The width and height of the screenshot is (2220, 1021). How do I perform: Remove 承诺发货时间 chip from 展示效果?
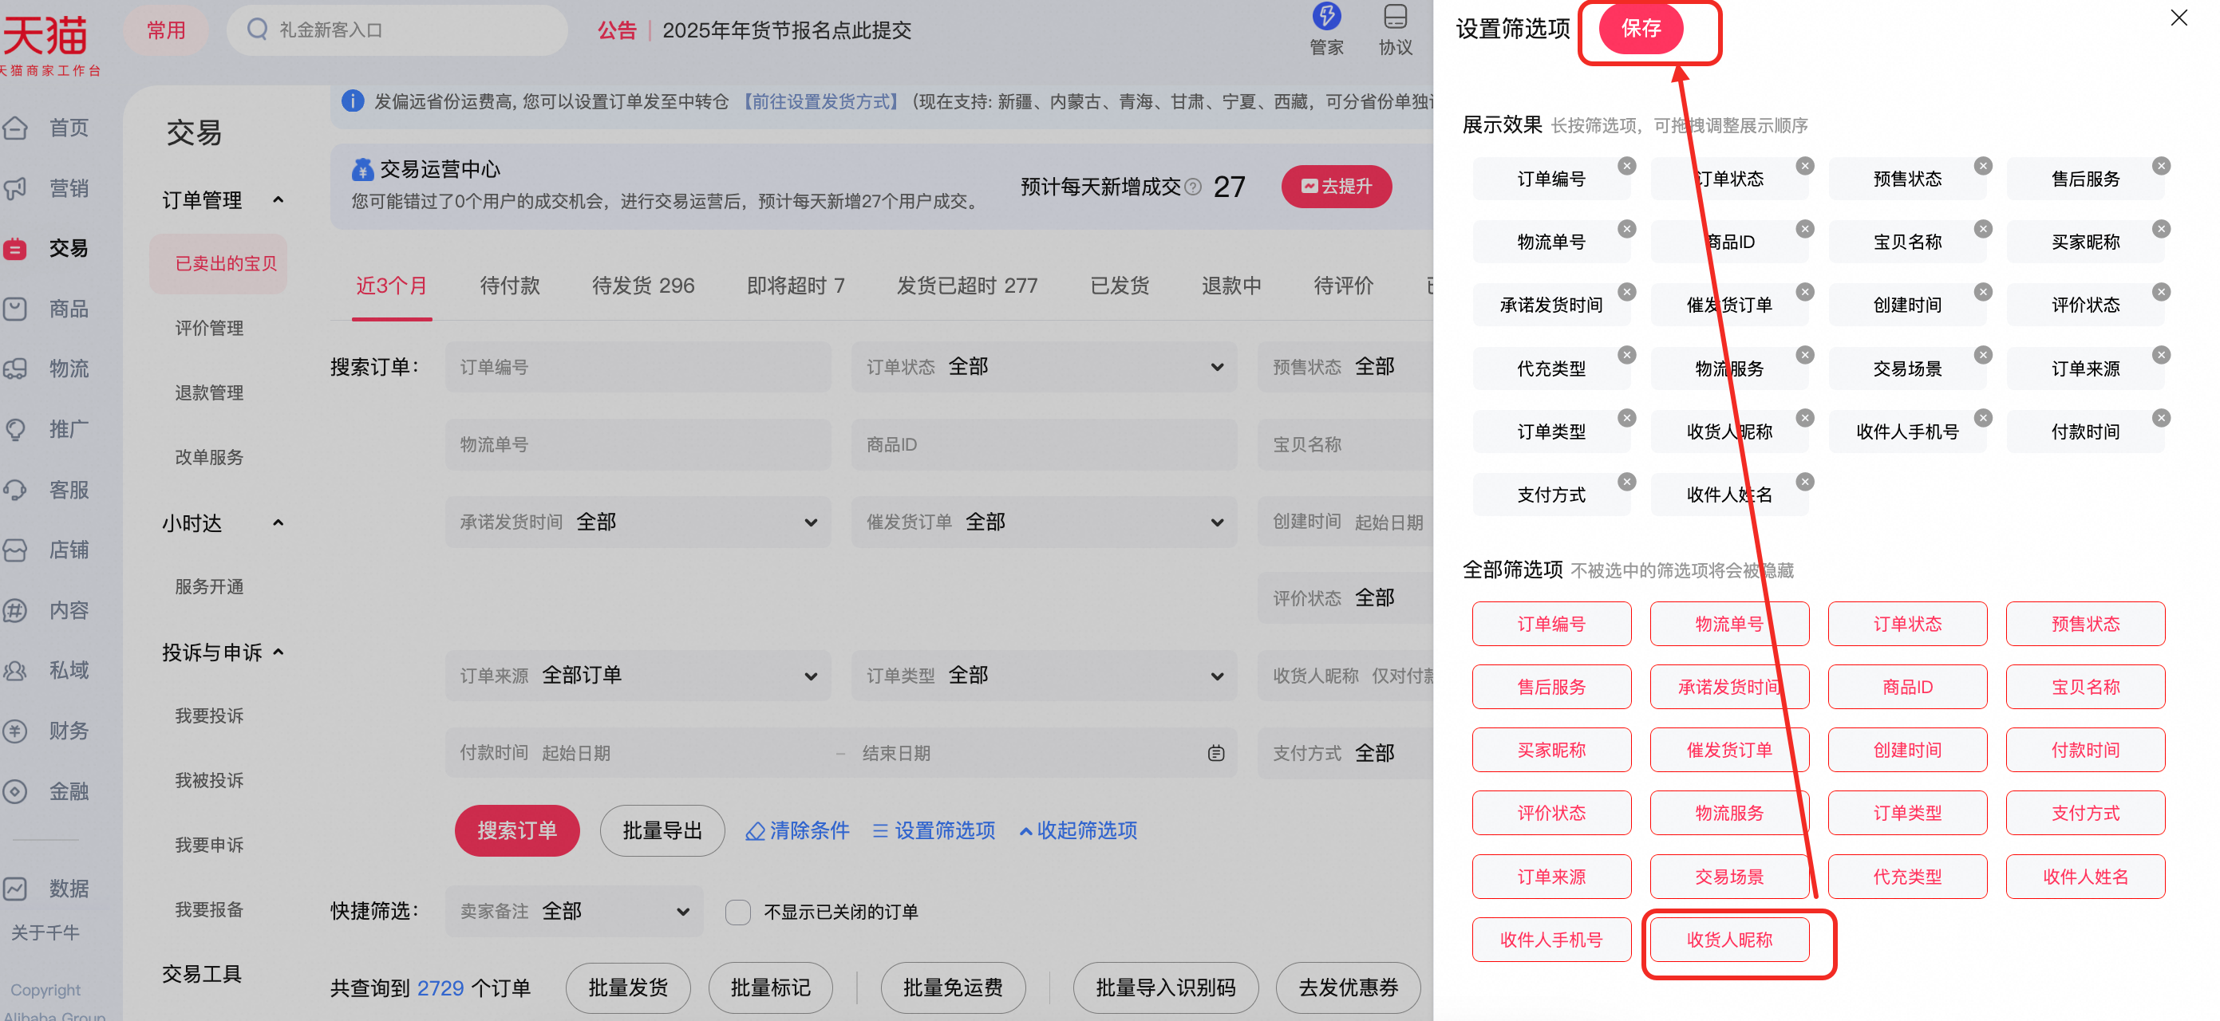1626,292
